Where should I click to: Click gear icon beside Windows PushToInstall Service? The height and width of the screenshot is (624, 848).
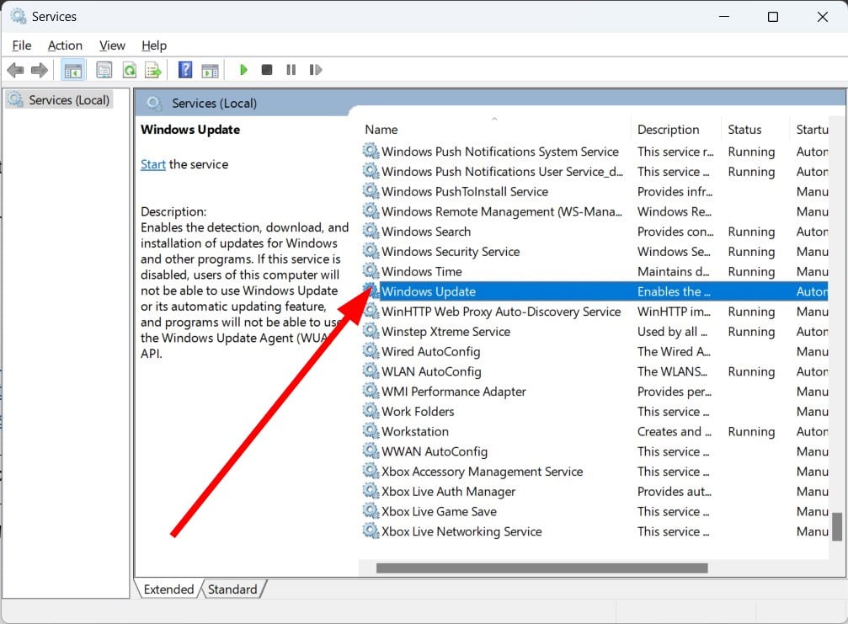click(x=371, y=191)
